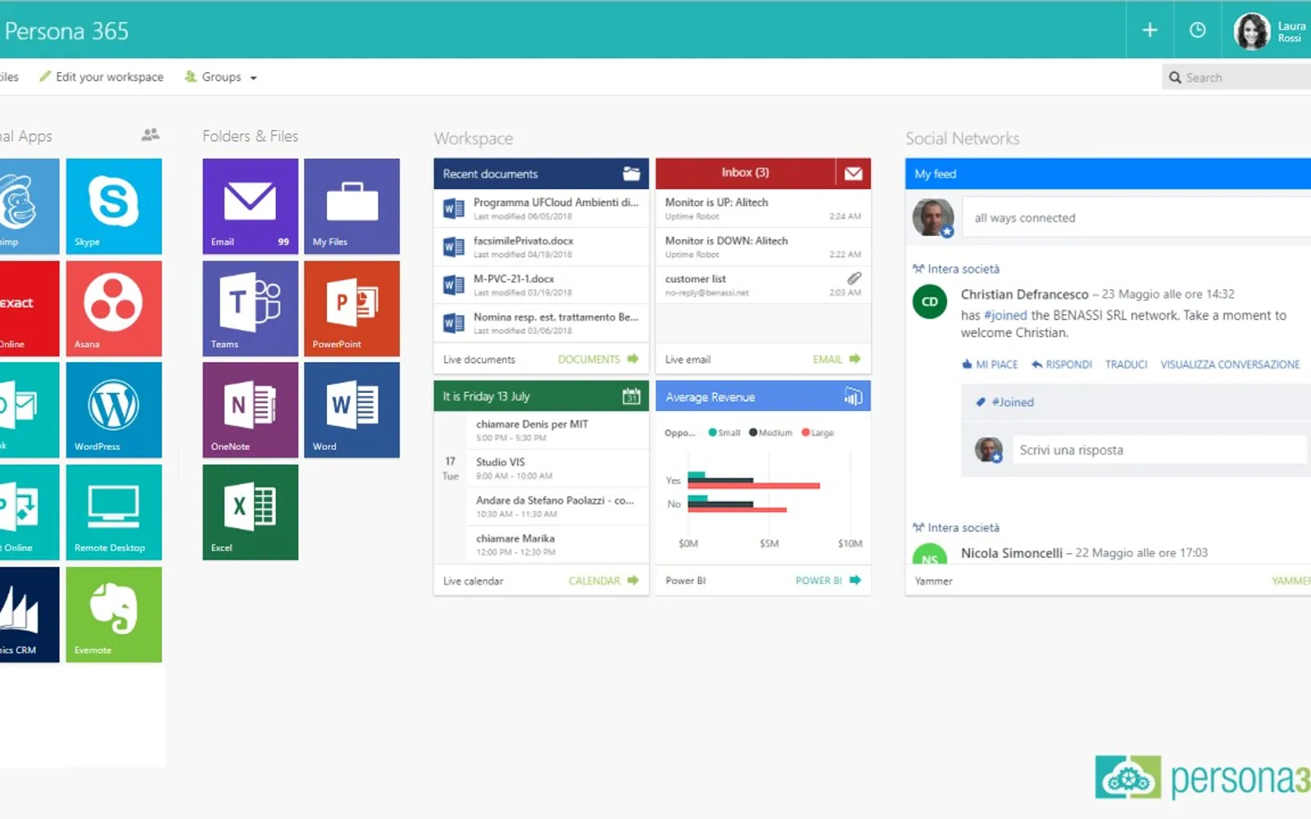Open the Remote Desktop tile
The height and width of the screenshot is (819, 1311).
[114, 513]
